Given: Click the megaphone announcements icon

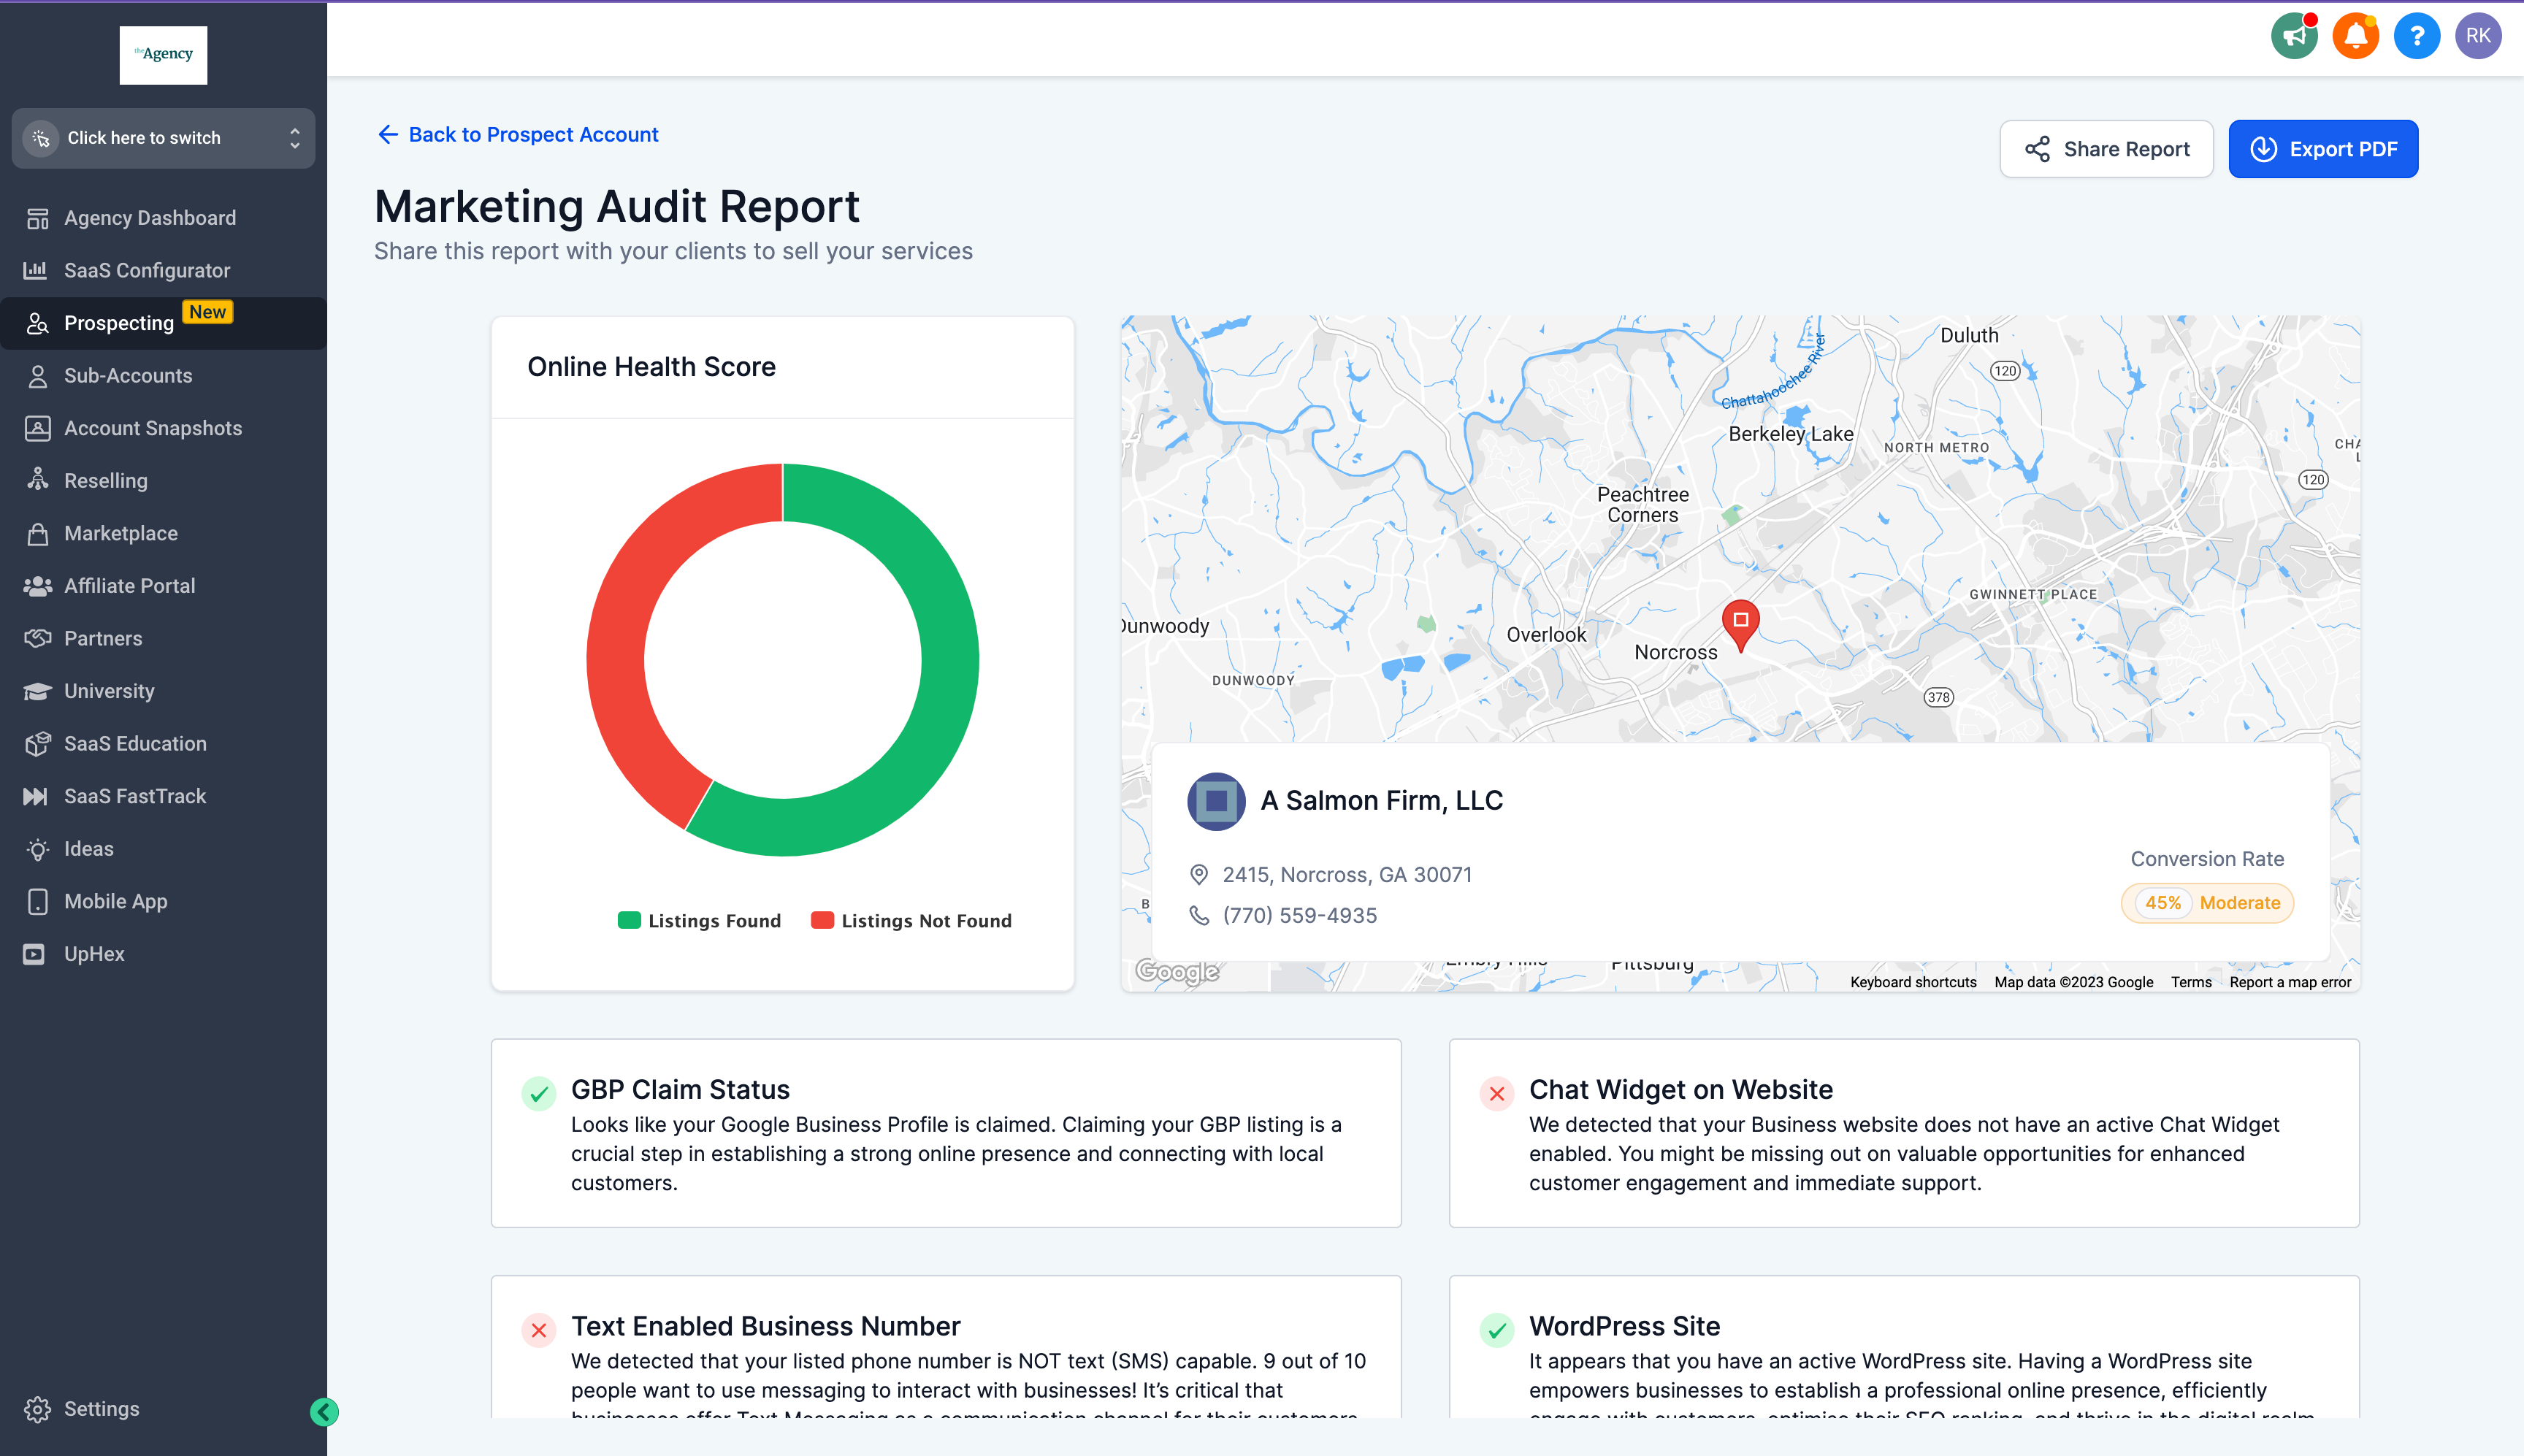Looking at the screenshot, I should tap(2294, 37).
